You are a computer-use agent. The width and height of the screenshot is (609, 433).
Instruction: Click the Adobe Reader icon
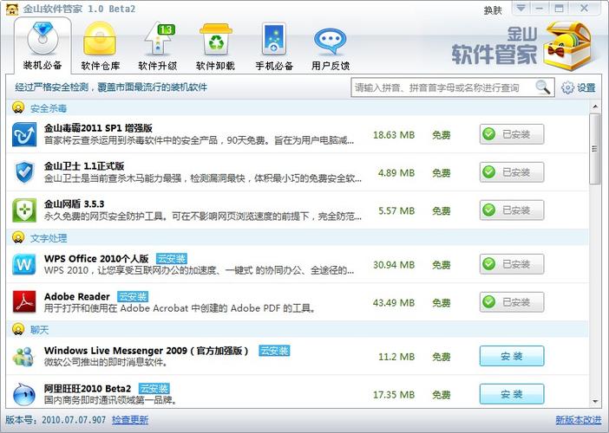click(x=24, y=302)
